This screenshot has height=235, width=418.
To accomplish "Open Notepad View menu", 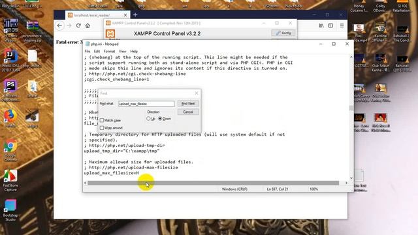I will (123, 51).
